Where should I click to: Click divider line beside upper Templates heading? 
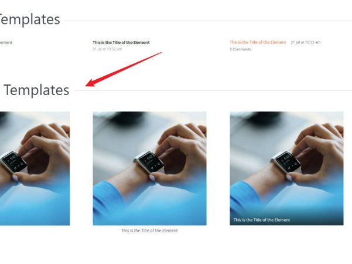click(209, 20)
